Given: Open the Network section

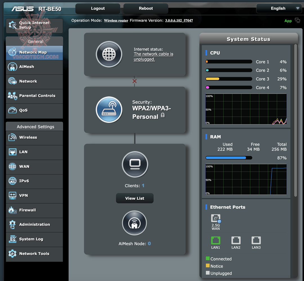Looking at the screenshot, I should [x=28, y=81].
